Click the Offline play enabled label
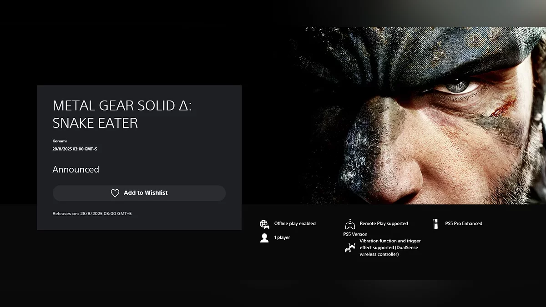Viewport: 546px width, 307px height. (x=295, y=223)
